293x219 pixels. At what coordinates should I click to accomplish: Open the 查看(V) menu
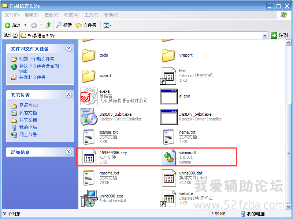pyautogui.click(x=51, y=15)
